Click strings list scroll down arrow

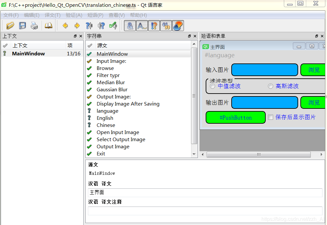pos(194,154)
